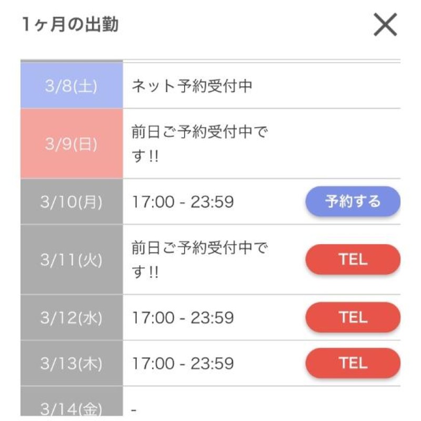Click the 1ヶ月の出勤 heading
The width and height of the screenshot is (421, 421).
click(x=70, y=24)
